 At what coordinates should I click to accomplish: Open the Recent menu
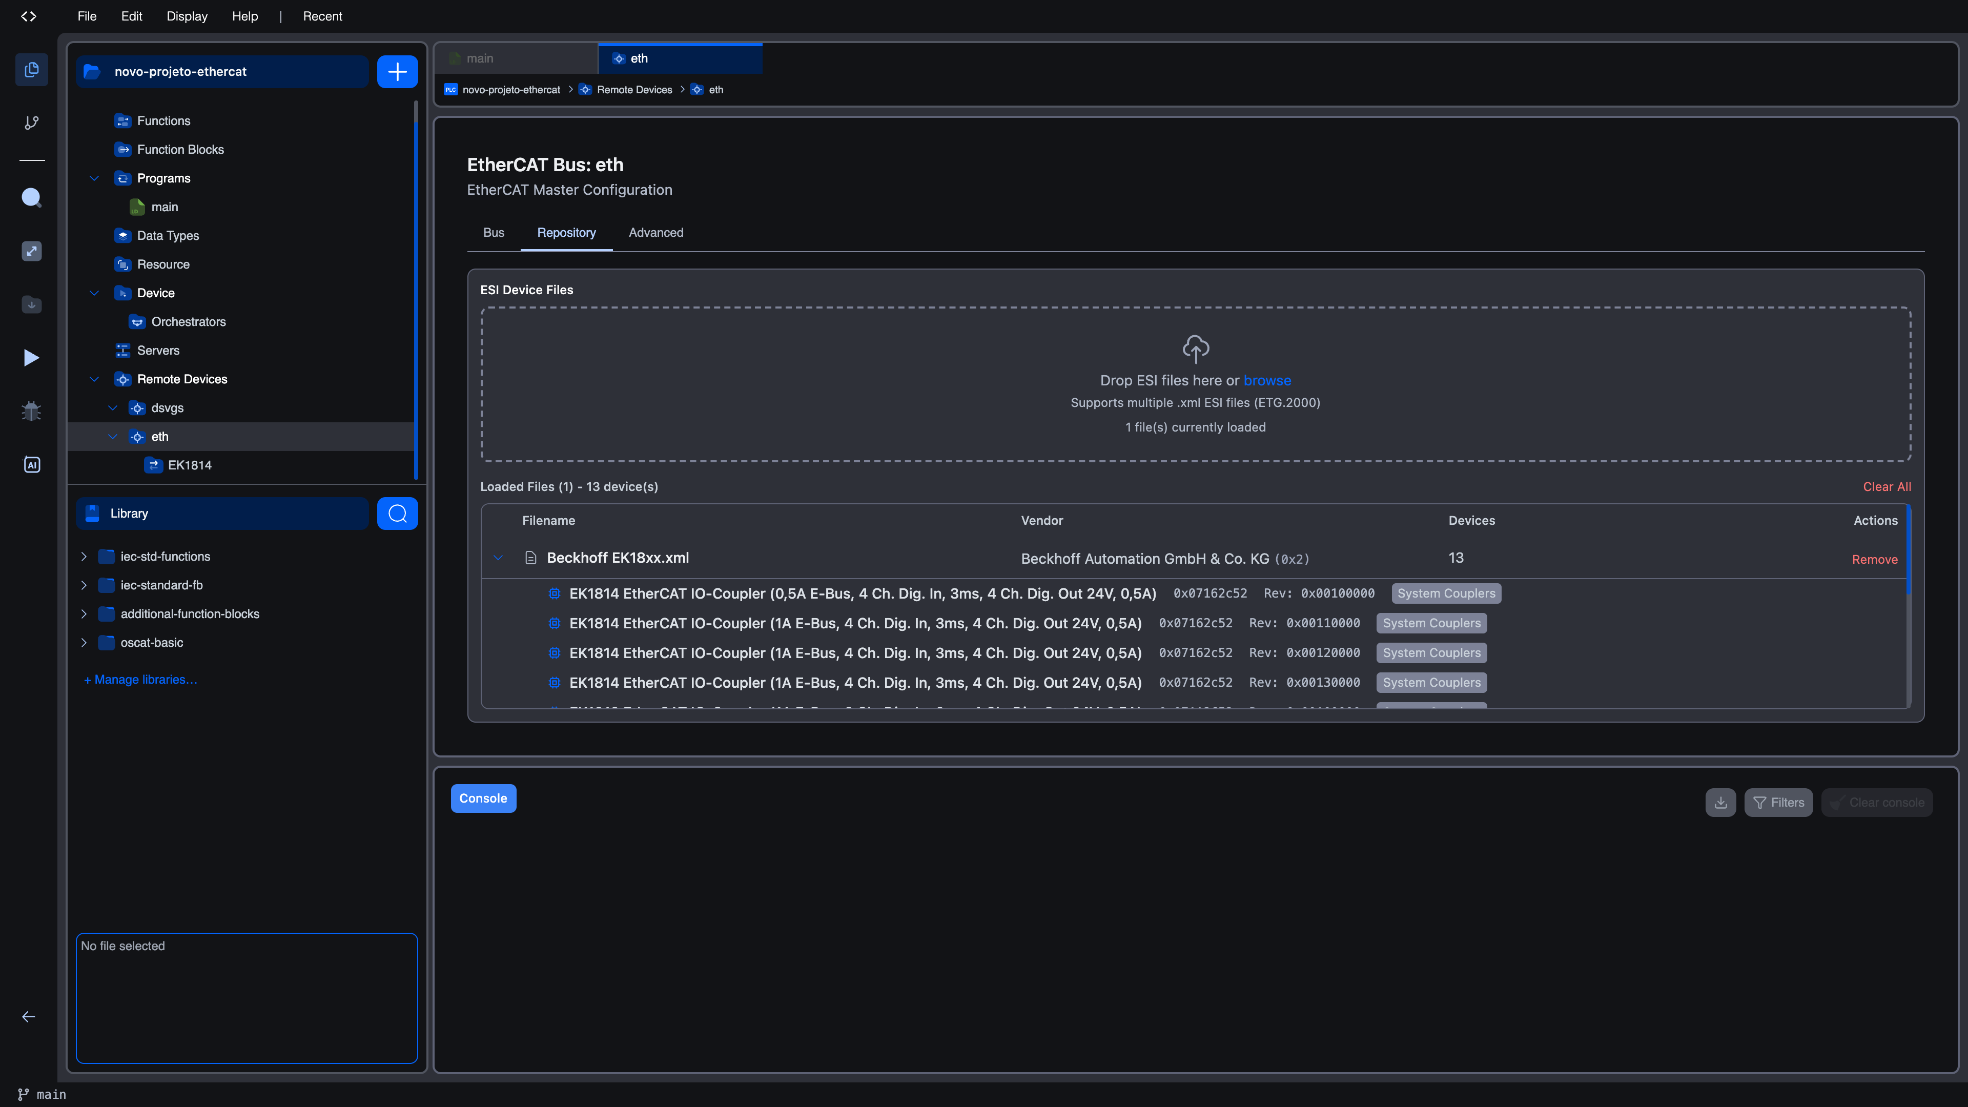[322, 16]
